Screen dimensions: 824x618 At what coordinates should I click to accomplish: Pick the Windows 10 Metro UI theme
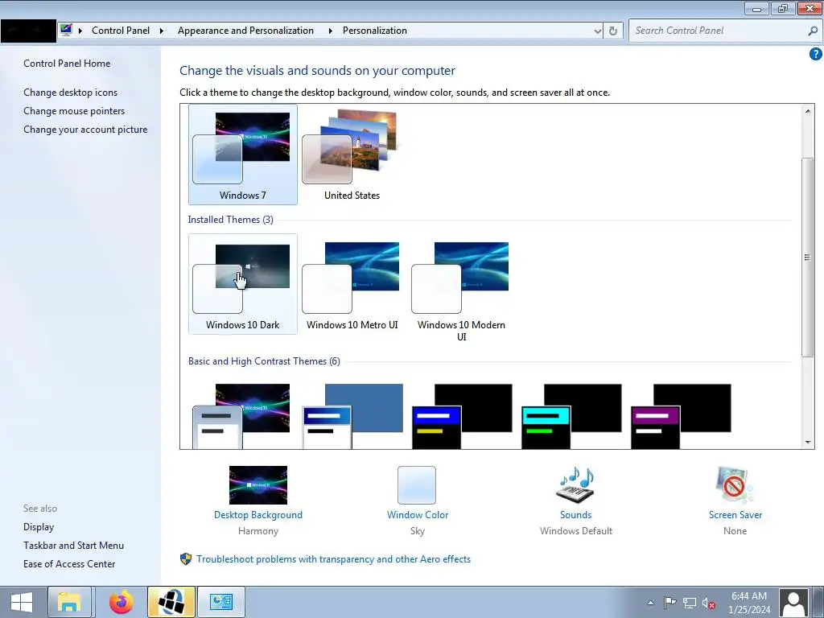click(x=352, y=284)
